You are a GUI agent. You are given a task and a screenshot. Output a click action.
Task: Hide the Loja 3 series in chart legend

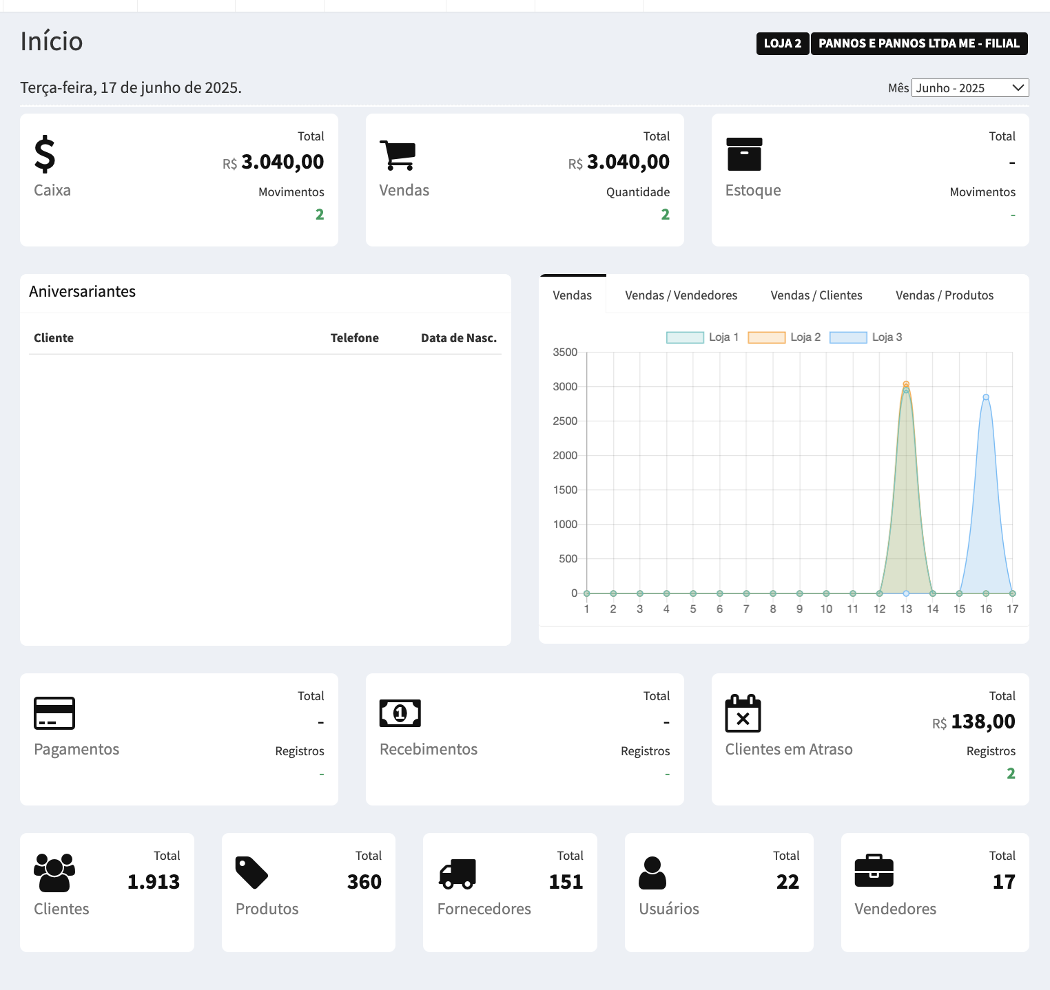(866, 337)
